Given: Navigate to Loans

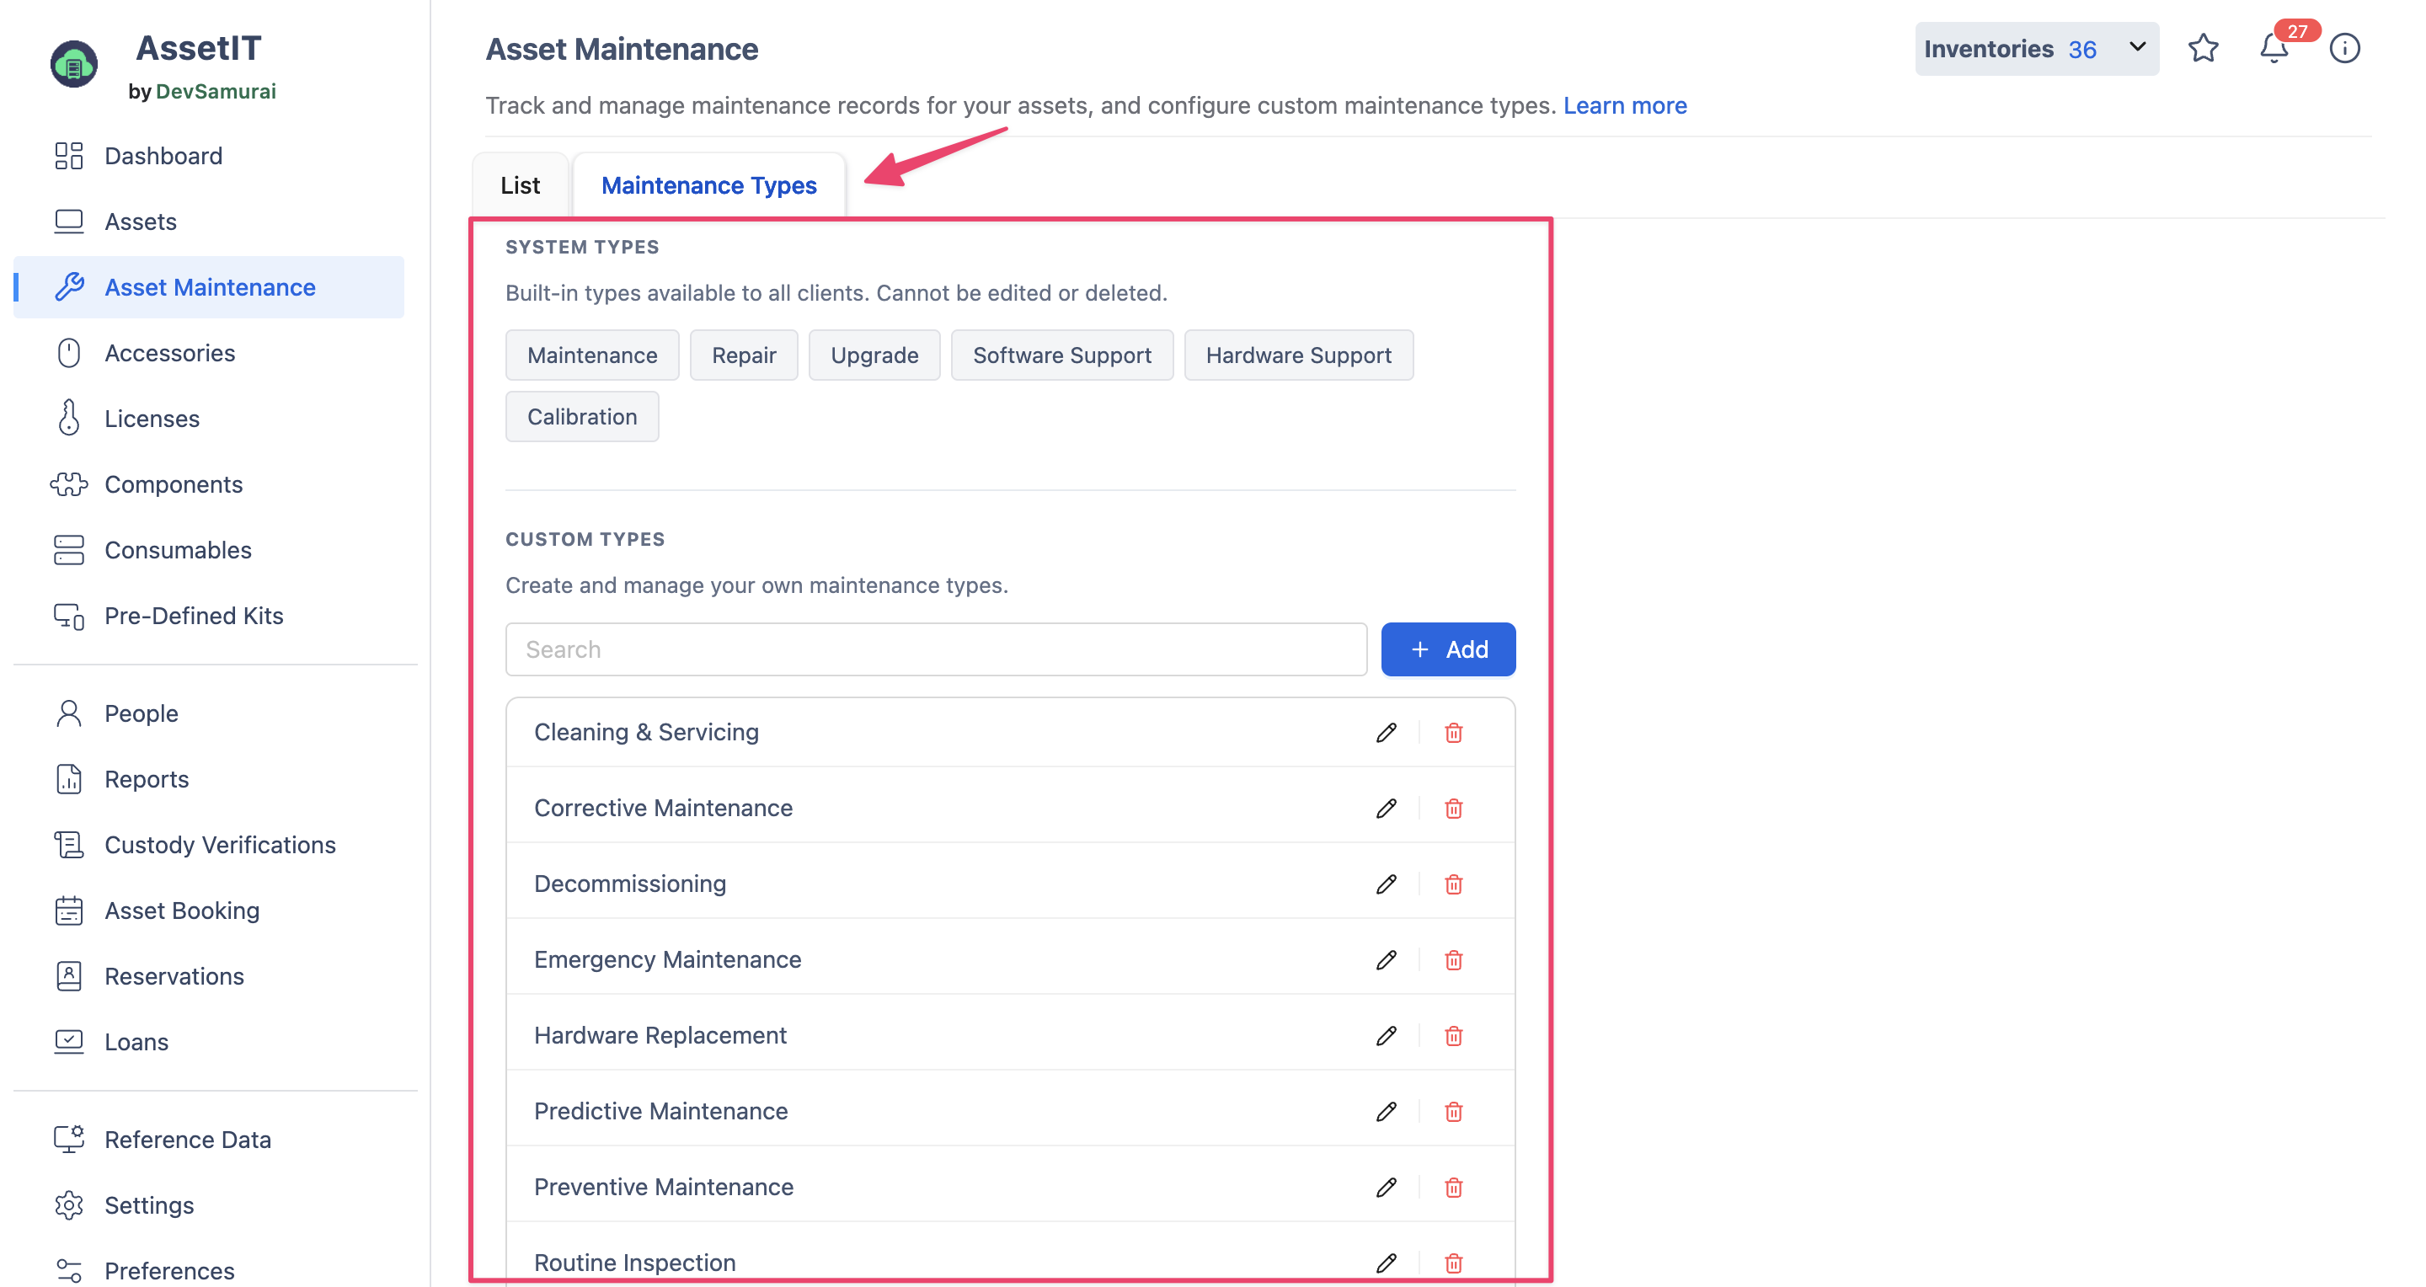Looking at the screenshot, I should coord(208,1042).
